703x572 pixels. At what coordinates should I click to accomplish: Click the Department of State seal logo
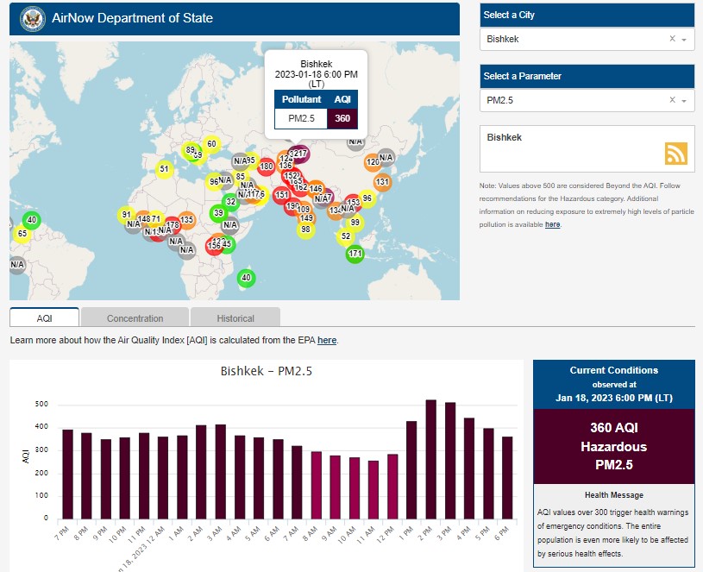tap(32, 18)
